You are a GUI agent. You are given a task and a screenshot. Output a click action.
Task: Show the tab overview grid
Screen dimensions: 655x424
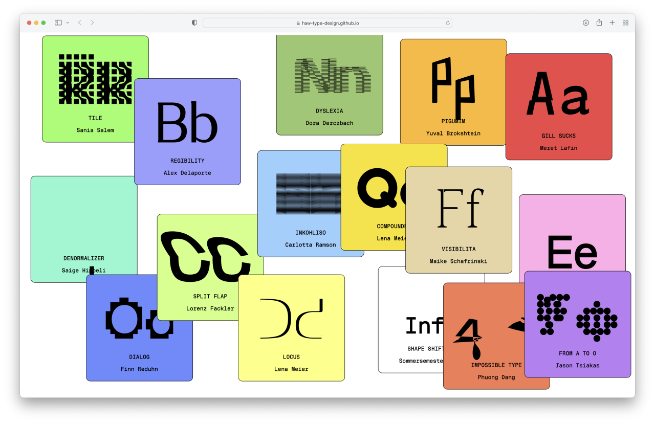tap(625, 23)
